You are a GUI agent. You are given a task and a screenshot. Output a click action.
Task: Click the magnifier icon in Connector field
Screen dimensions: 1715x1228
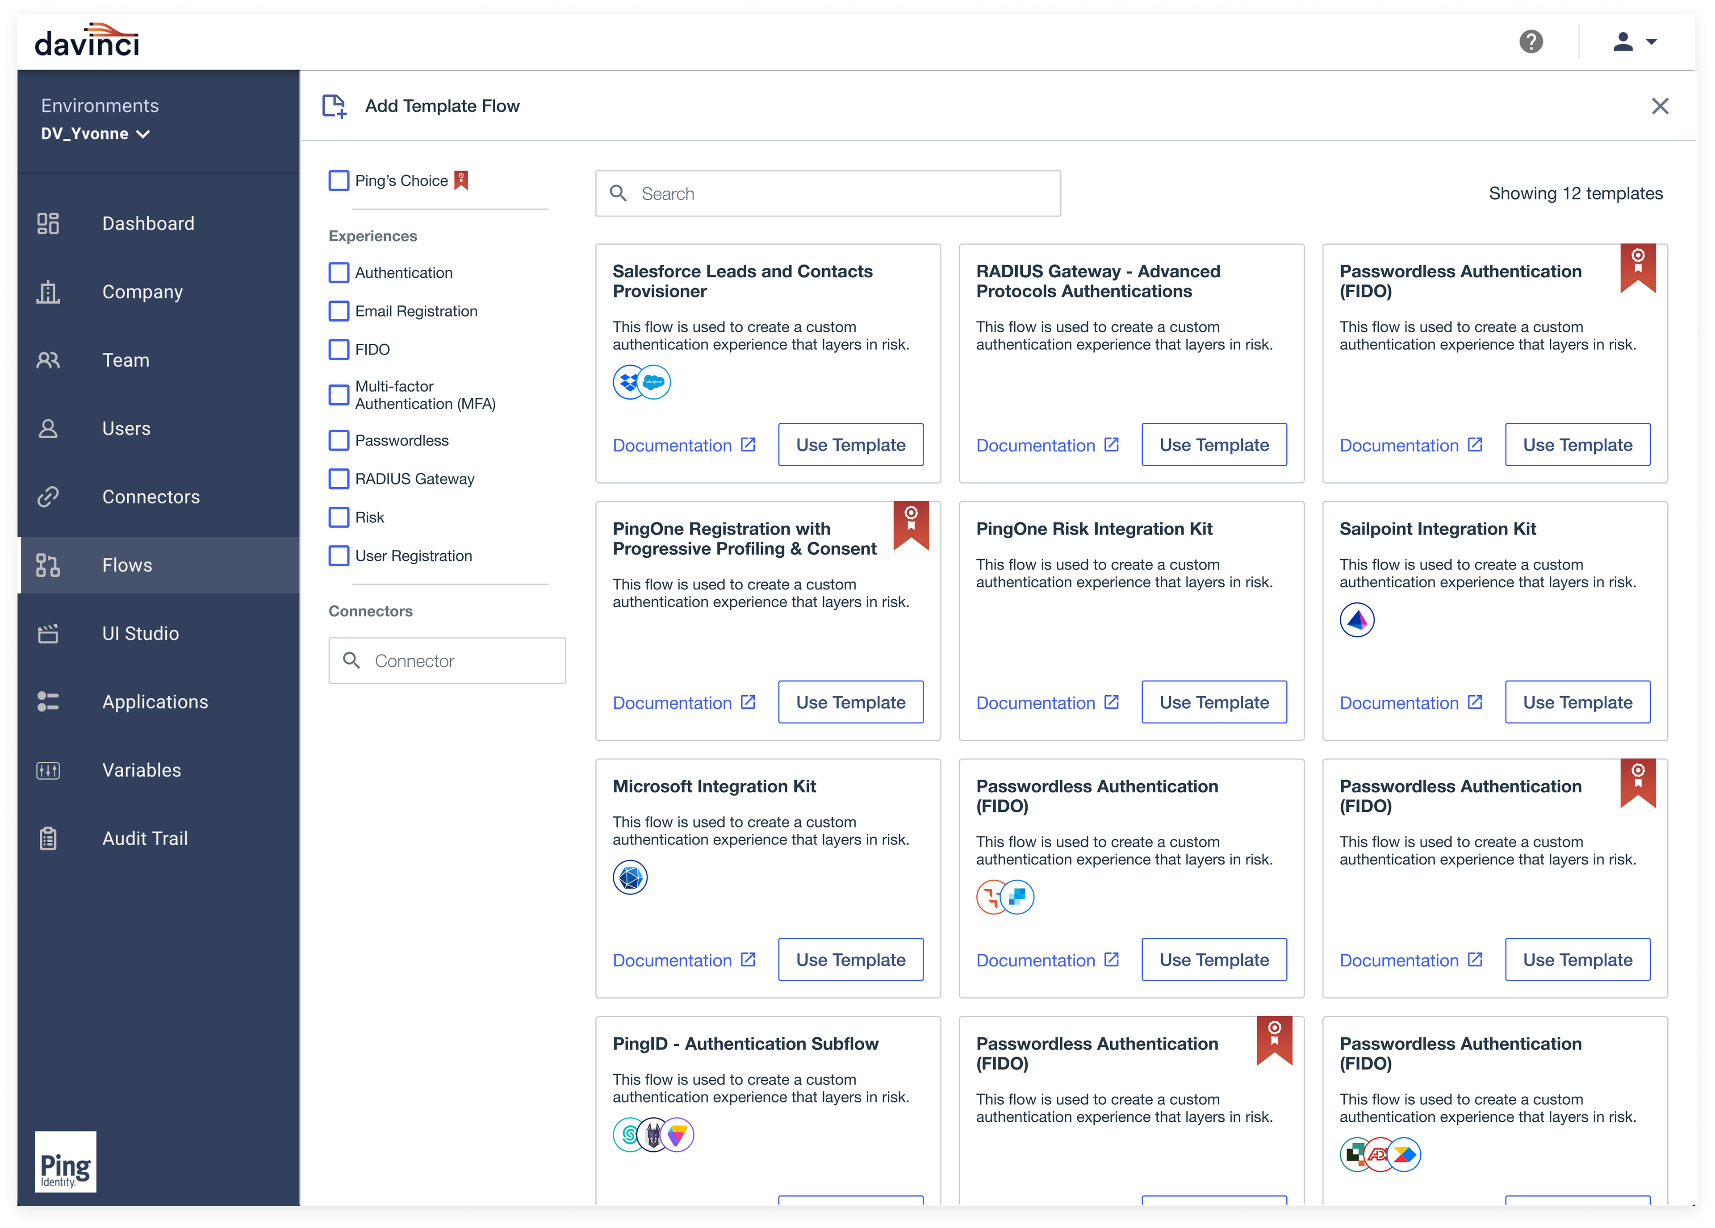point(351,661)
